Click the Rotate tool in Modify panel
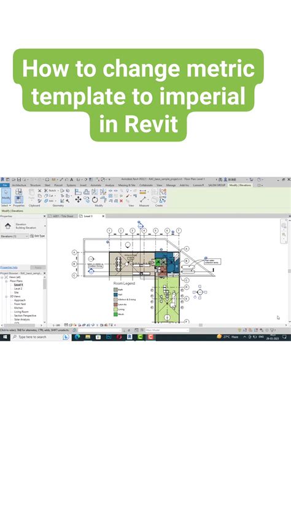This screenshot has width=291, height=518. (x=95, y=199)
